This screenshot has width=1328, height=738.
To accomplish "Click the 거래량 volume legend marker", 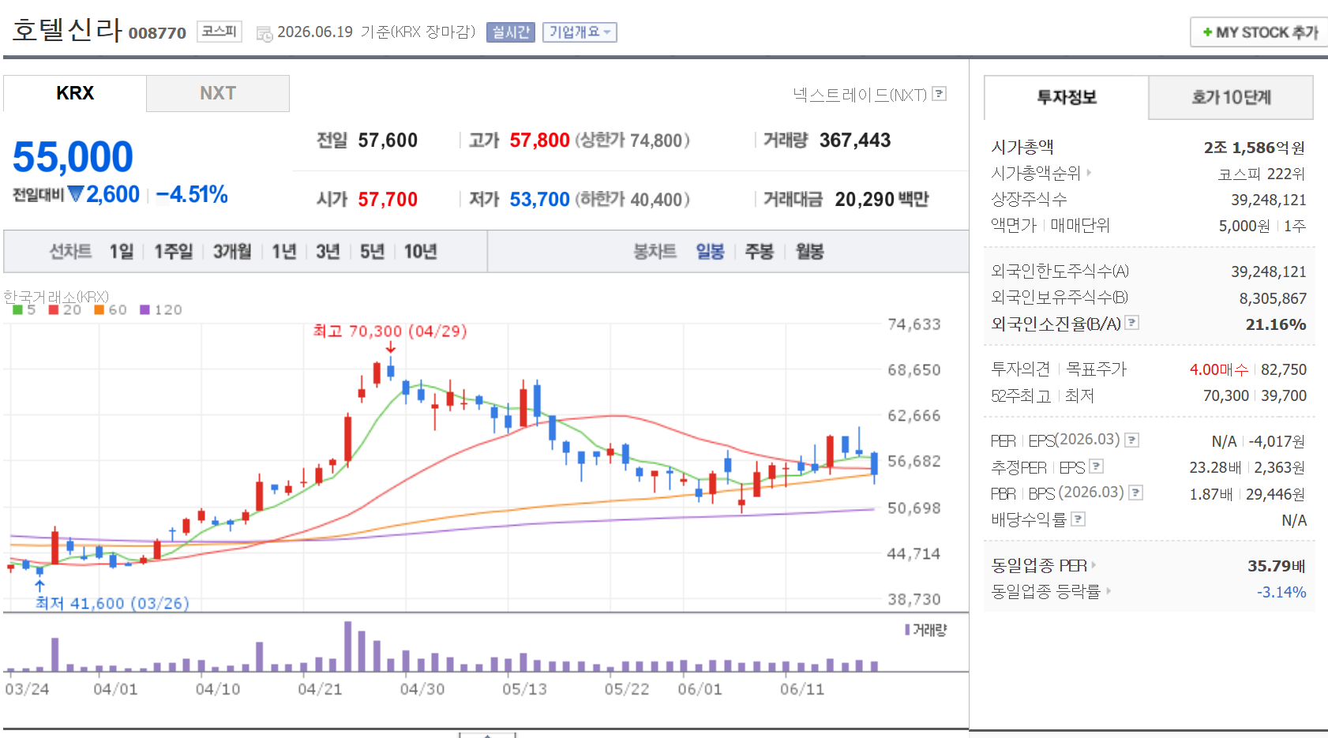I will 907,629.
